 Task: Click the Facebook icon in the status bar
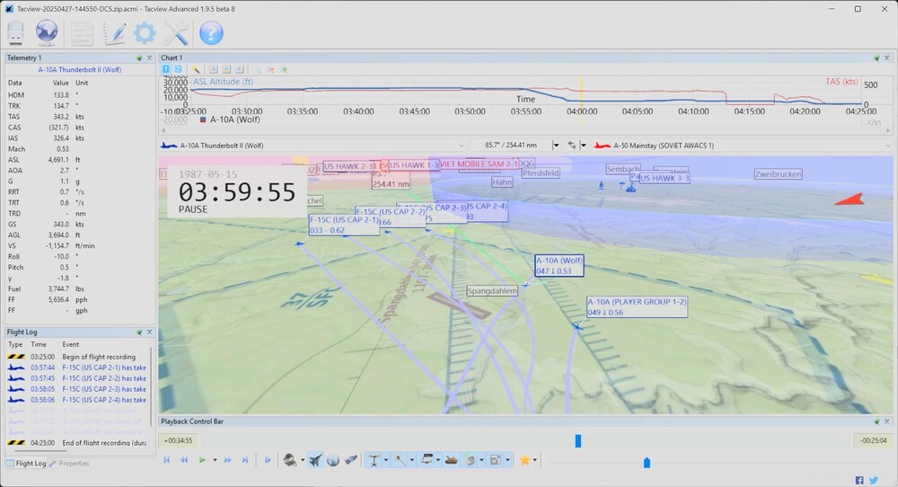(x=859, y=480)
